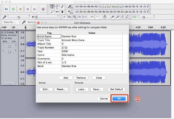
Task: Click the Pause transport button
Action: tap(6, 9)
